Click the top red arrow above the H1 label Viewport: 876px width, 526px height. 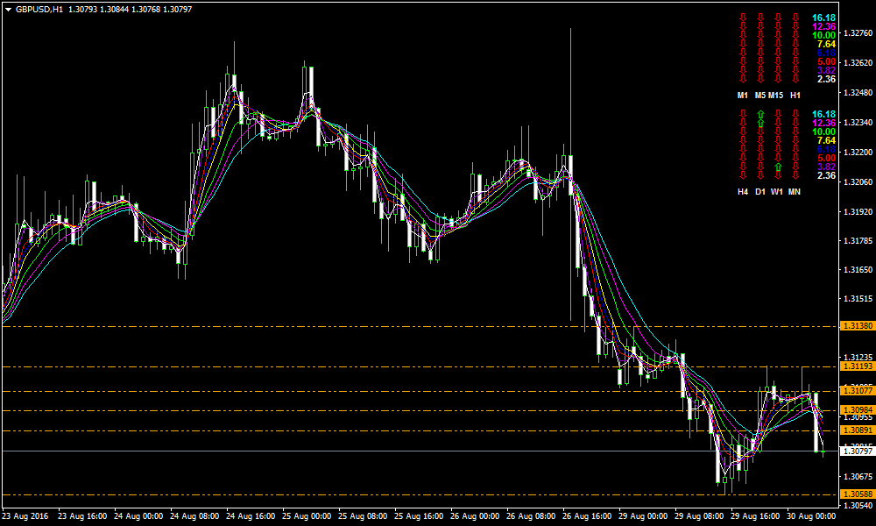click(795, 18)
